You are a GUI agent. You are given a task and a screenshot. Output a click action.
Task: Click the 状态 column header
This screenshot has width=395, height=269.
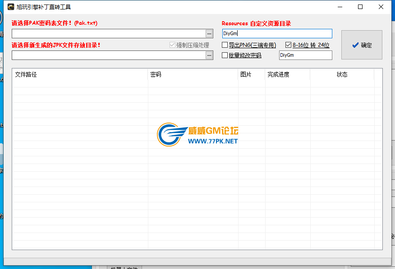tap(342, 75)
